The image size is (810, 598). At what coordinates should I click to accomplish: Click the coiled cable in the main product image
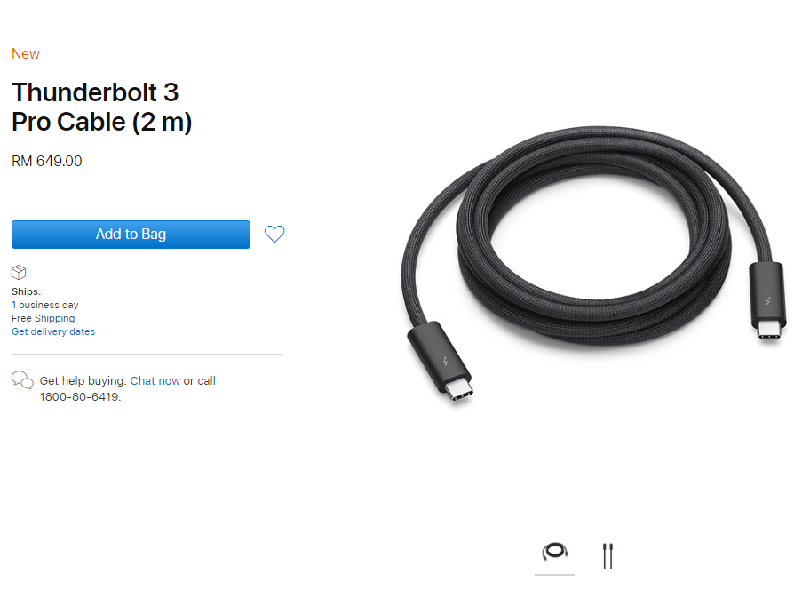594,235
